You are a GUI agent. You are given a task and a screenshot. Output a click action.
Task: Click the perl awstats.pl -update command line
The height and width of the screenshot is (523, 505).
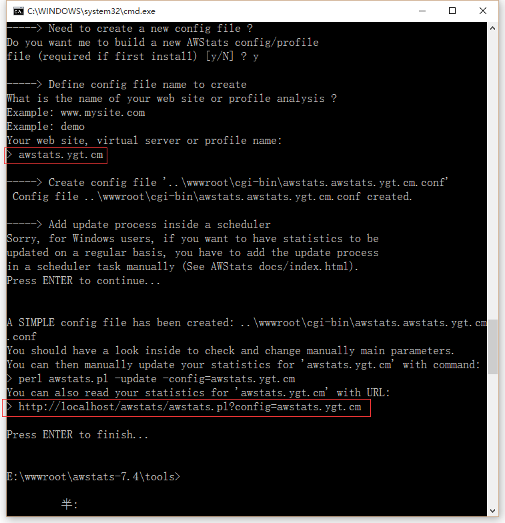pyautogui.click(x=151, y=379)
